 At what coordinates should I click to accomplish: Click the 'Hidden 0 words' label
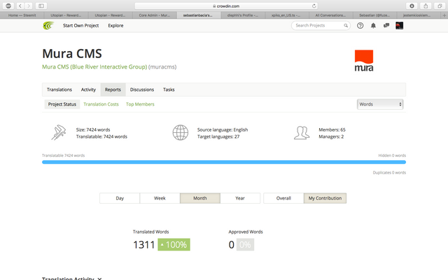[x=392, y=155]
